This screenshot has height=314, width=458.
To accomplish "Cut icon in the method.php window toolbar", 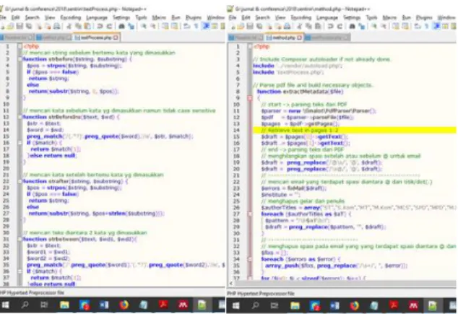I will tap(299, 27).
